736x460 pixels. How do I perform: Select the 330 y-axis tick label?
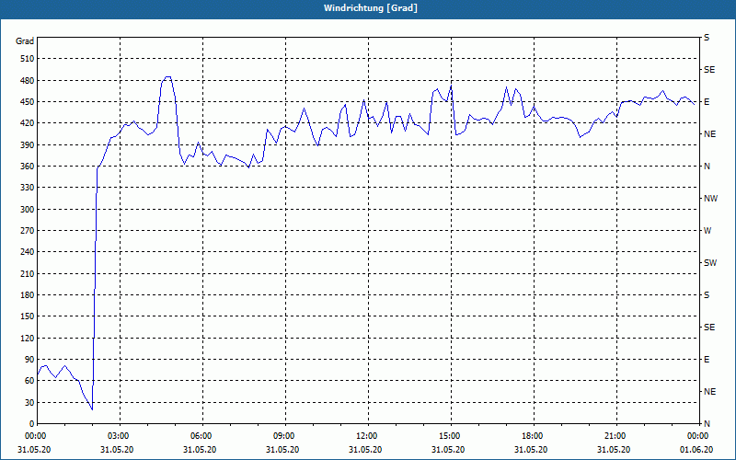point(28,188)
